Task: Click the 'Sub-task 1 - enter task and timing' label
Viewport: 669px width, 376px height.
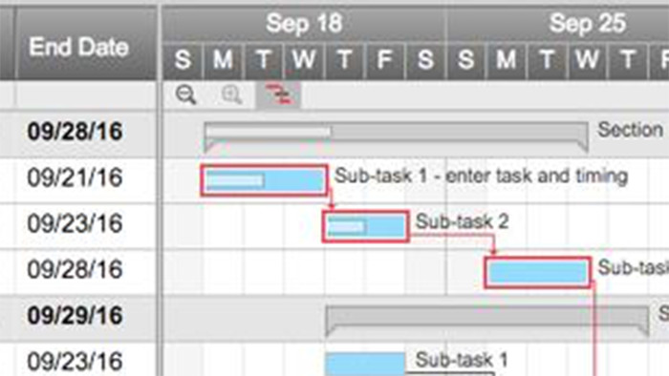Action: coord(481,176)
